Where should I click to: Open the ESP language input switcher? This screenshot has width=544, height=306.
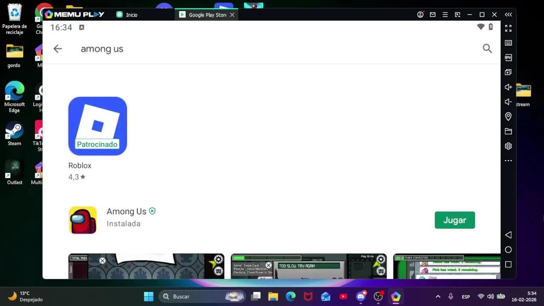pyautogui.click(x=466, y=297)
